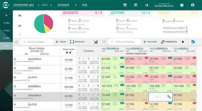Click the blue add price tag icon
This screenshot has height=111, width=202.
[193, 42]
